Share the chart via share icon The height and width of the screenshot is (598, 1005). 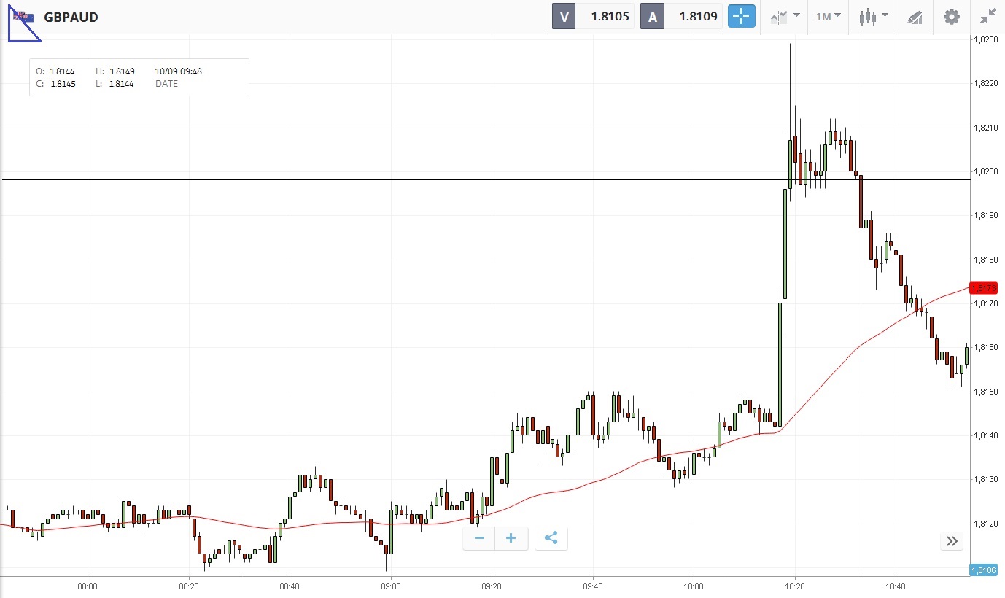[x=551, y=539]
